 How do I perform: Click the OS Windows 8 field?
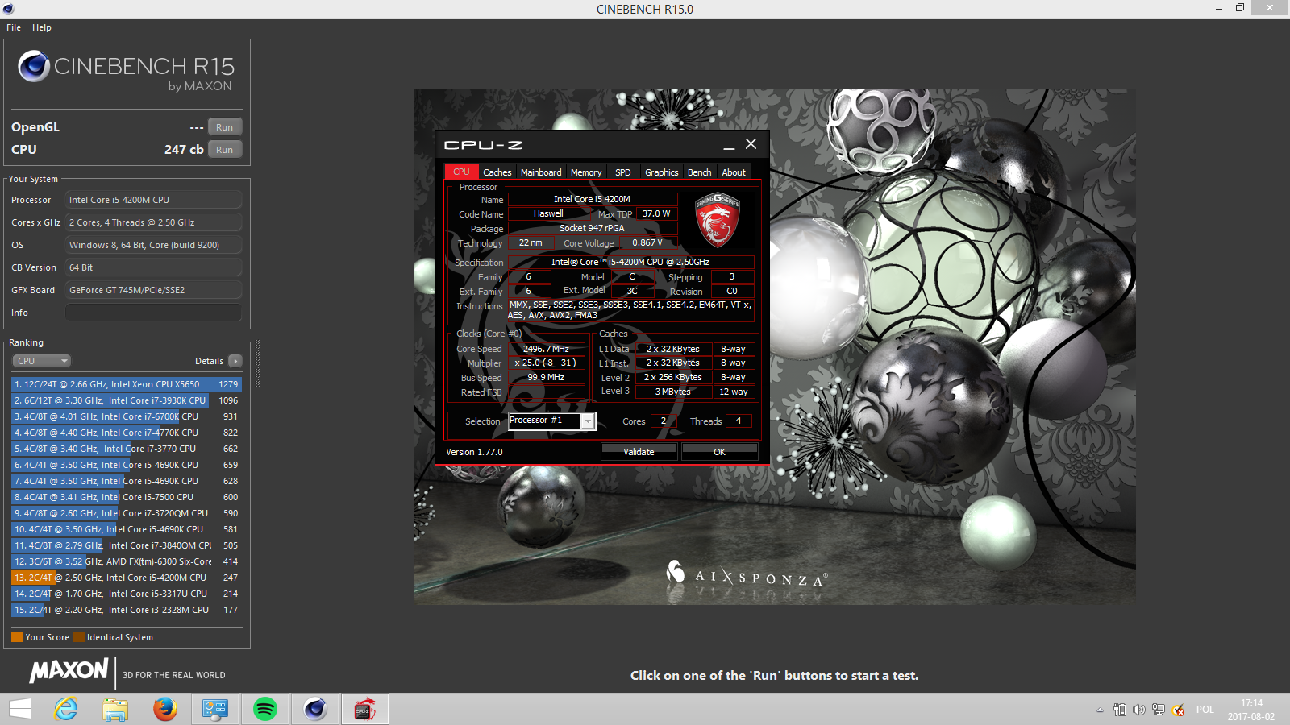coord(153,245)
